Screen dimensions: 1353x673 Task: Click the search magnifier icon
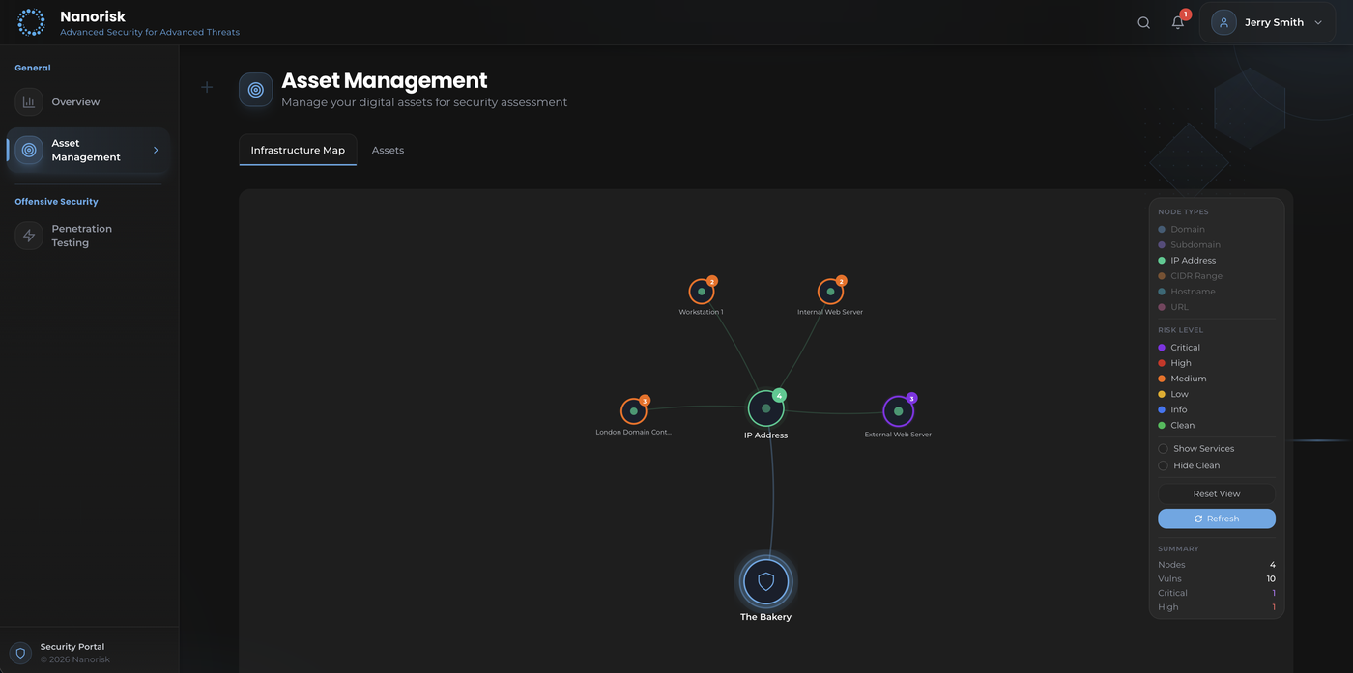click(x=1143, y=21)
